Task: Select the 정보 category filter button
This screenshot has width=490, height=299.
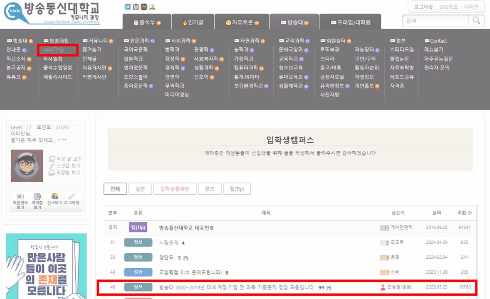Action: [x=210, y=189]
